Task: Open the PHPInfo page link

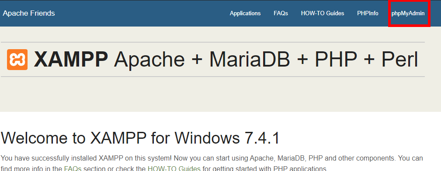Action: [368, 13]
